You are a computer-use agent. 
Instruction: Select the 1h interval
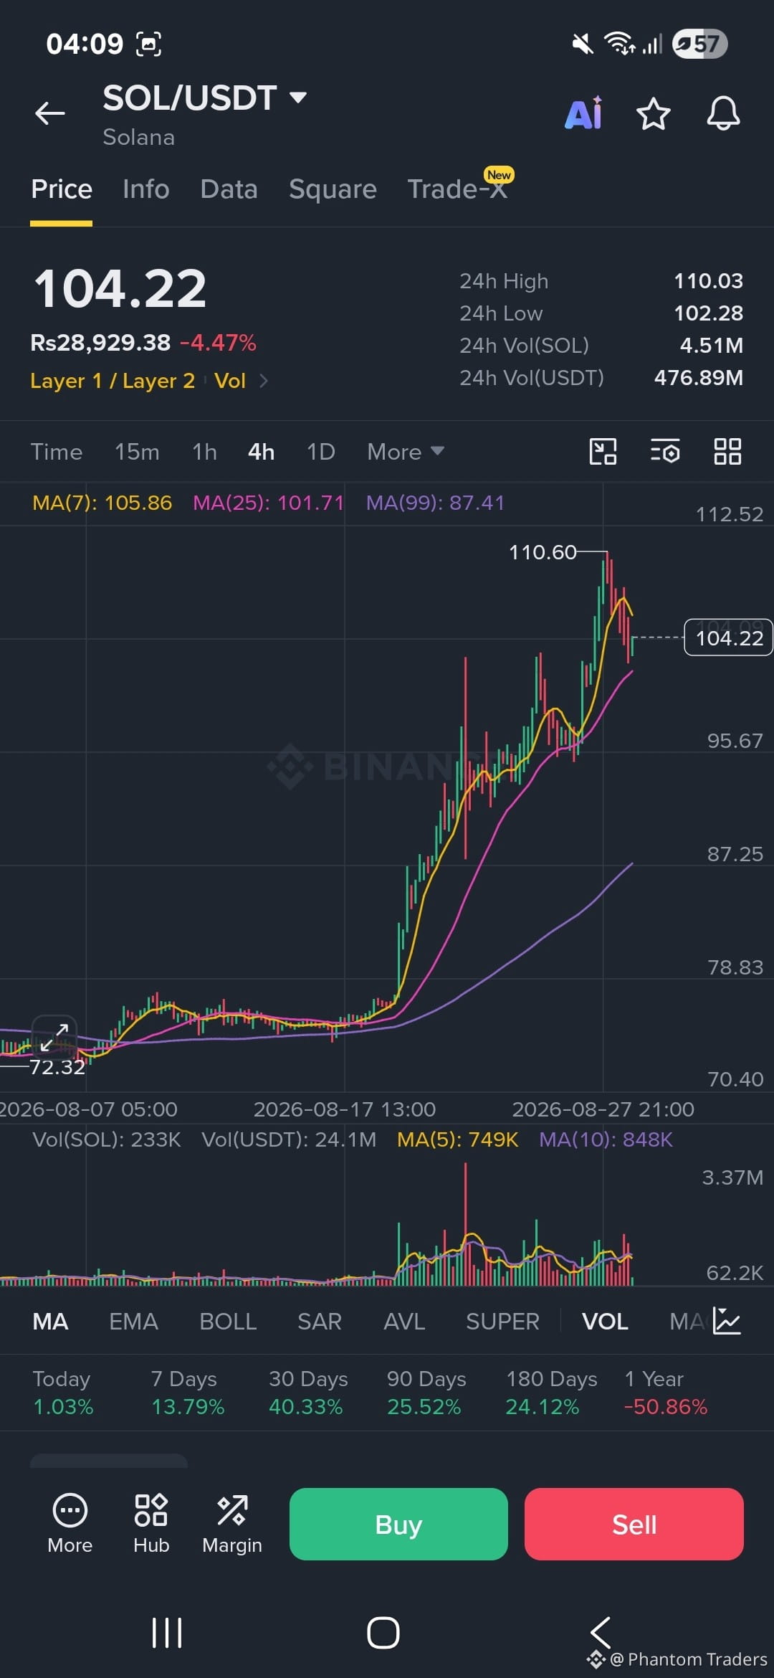click(204, 452)
